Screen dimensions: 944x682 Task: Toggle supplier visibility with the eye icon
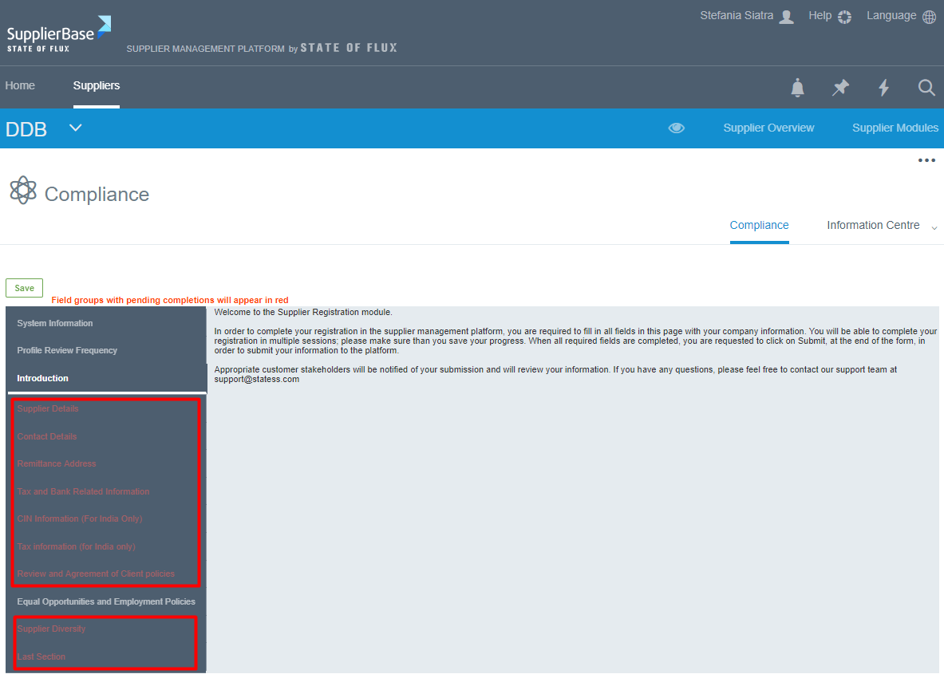point(676,128)
